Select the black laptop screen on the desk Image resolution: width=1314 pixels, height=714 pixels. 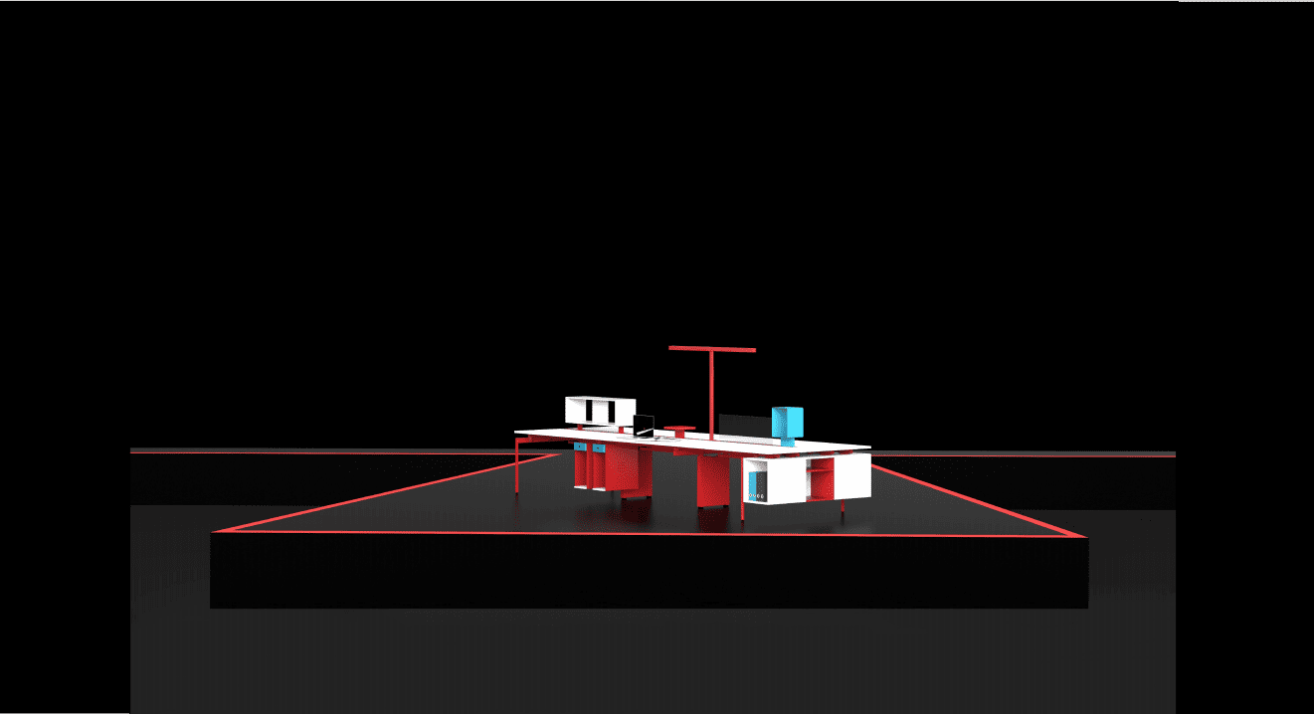click(644, 425)
